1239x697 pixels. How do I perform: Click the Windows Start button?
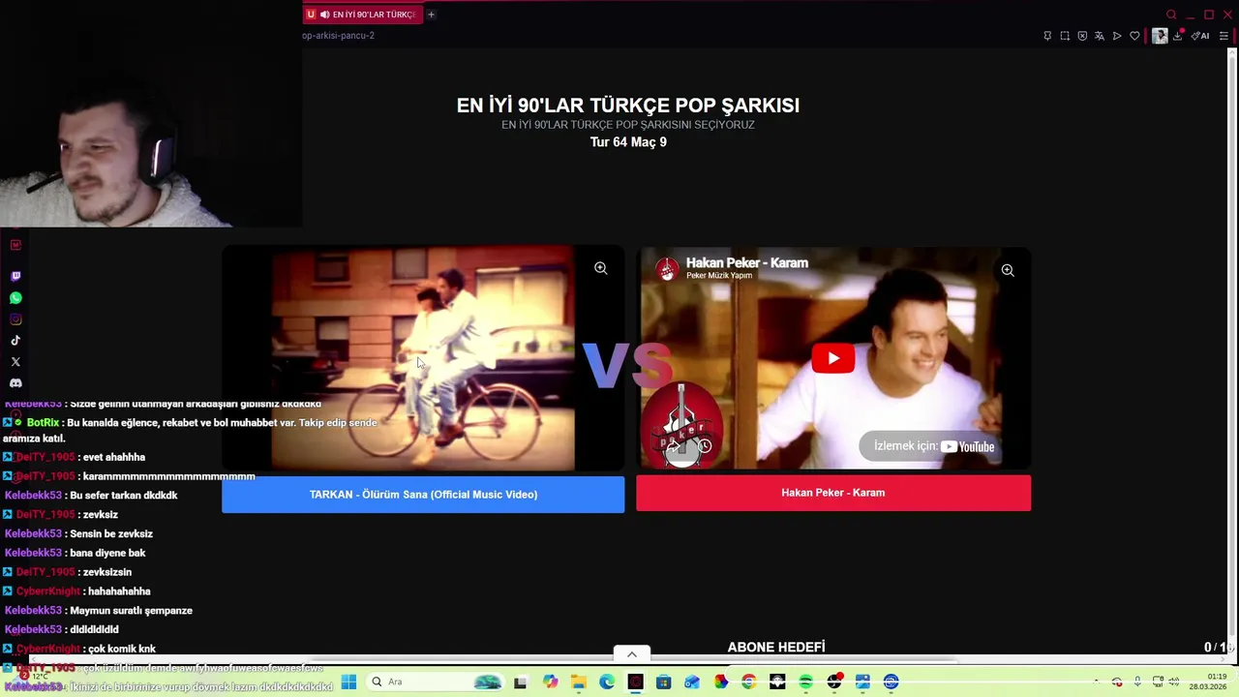click(348, 682)
